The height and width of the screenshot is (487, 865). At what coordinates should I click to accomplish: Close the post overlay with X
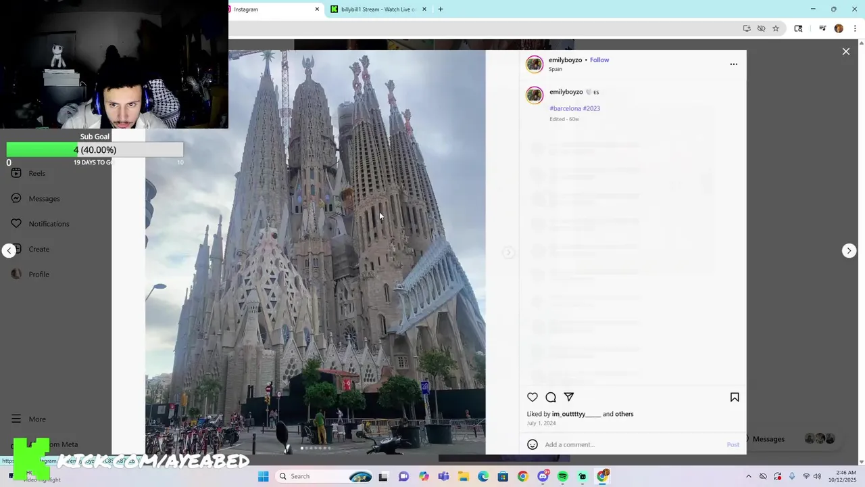(x=846, y=51)
